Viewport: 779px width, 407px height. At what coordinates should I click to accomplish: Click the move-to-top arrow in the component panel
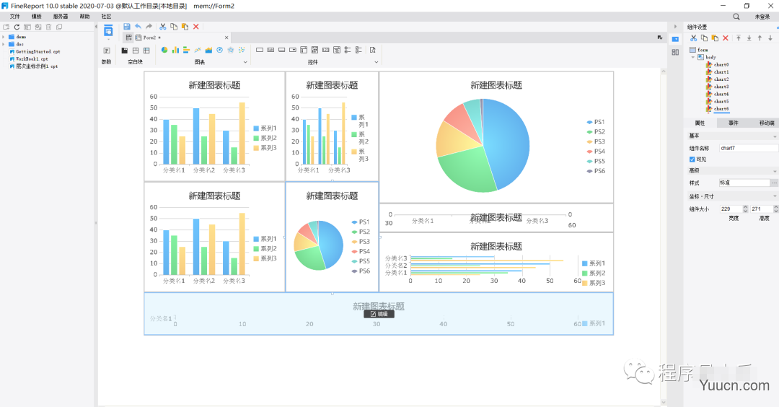pos(739,38)
